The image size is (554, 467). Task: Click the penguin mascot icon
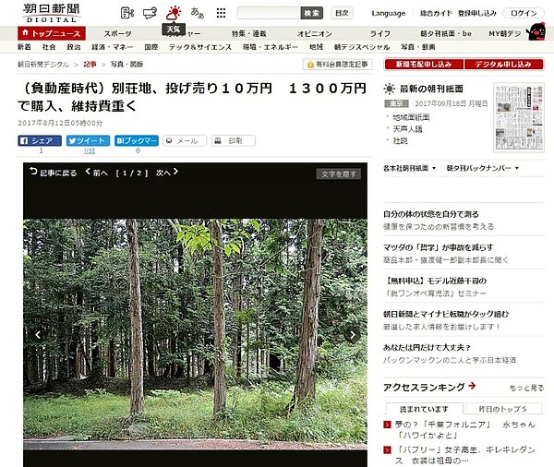point(536,31)
